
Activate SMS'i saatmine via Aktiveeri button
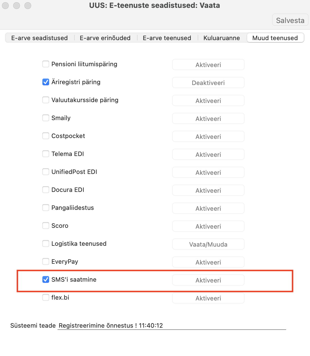click(x=208, y=280)
